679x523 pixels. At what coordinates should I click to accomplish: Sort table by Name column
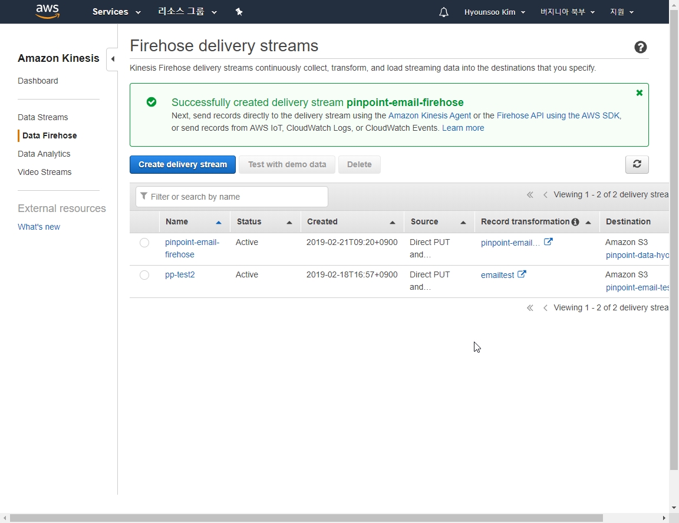click(x=195, y=221)
